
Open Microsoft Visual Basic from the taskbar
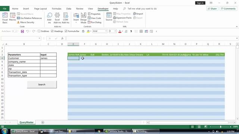coord(53,131)
